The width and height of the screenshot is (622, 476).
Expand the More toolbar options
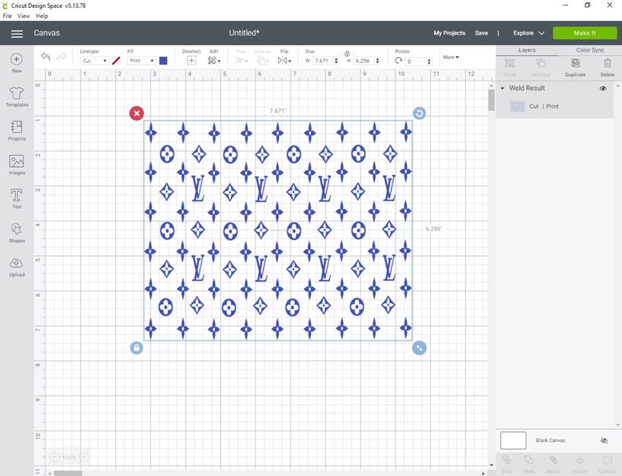point(450,57)
